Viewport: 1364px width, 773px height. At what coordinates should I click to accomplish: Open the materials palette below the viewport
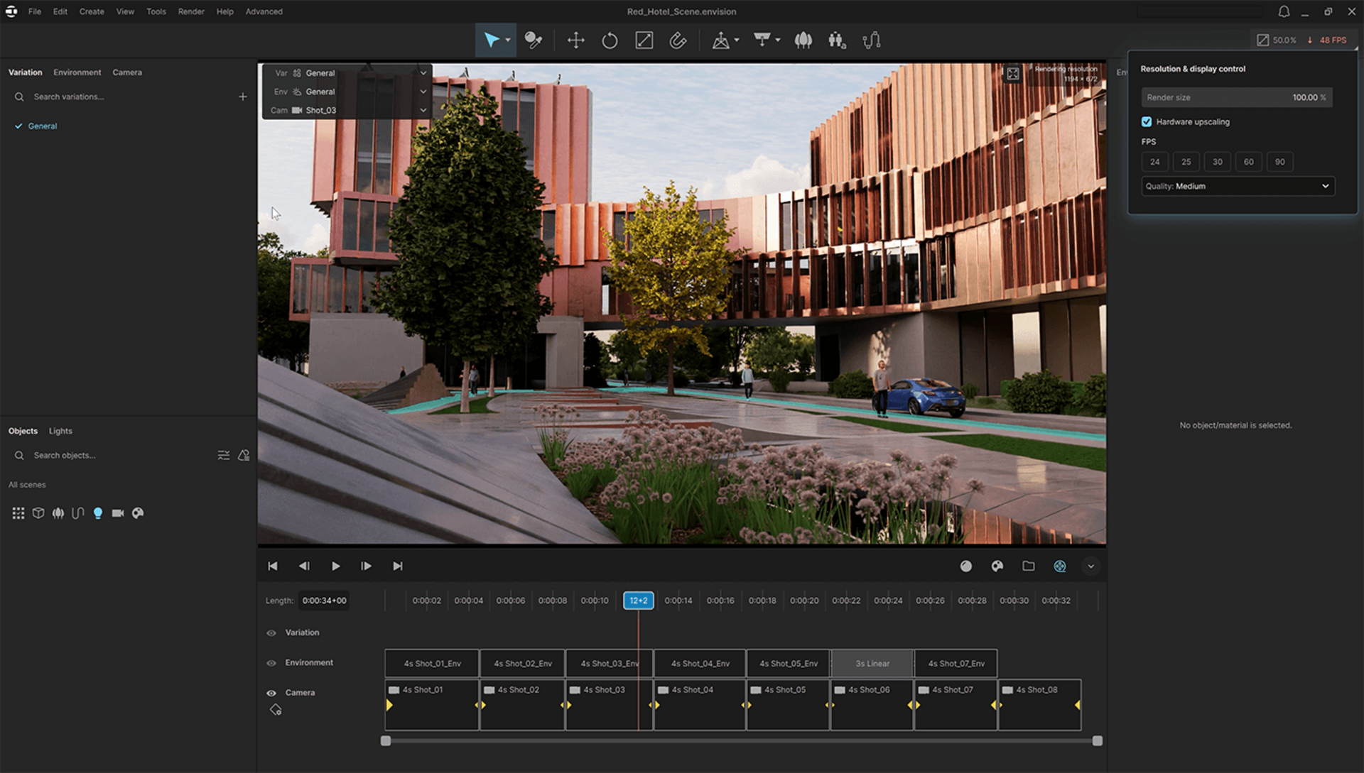pyautogui.click(x=997, y=566)
